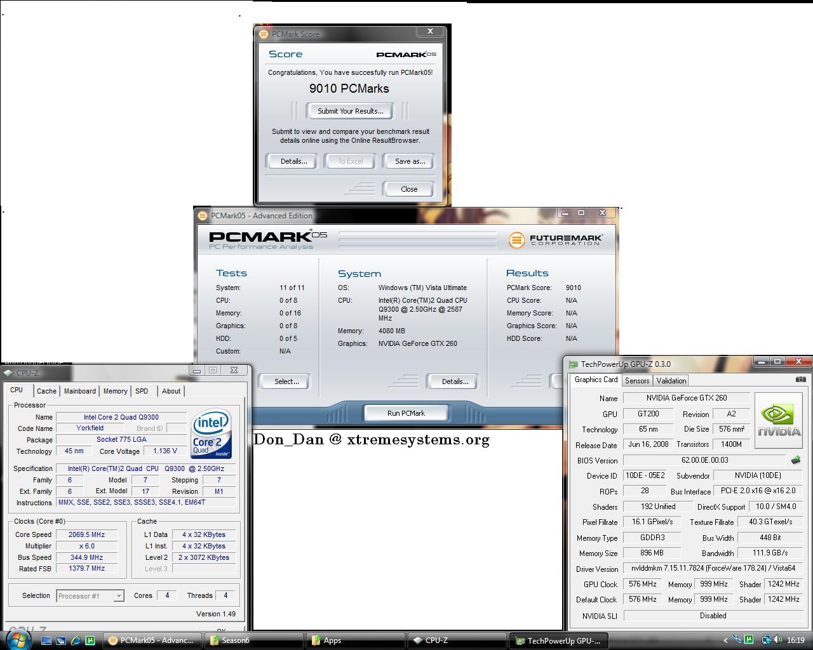The height and width of the screenshot is (650, 813).
Task: Click the green µ quick launch icon
Action: [90, 640]
